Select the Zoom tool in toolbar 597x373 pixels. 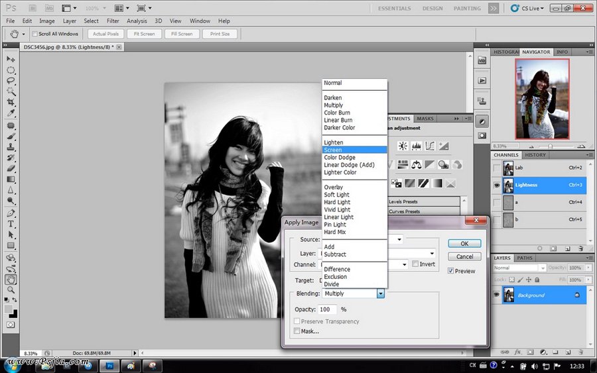pos(11,290)
